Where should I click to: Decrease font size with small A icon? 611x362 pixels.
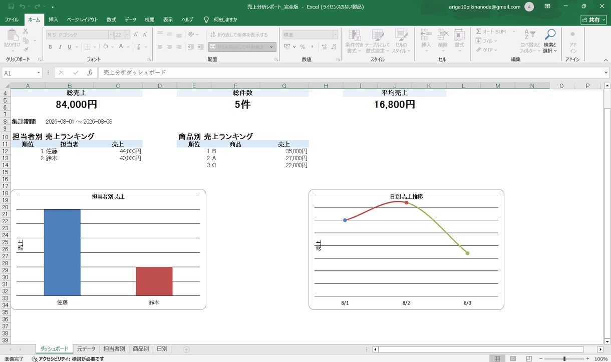click(145, 35)
